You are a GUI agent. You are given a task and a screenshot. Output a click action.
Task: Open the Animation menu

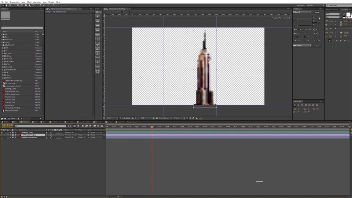coord(37,2)
